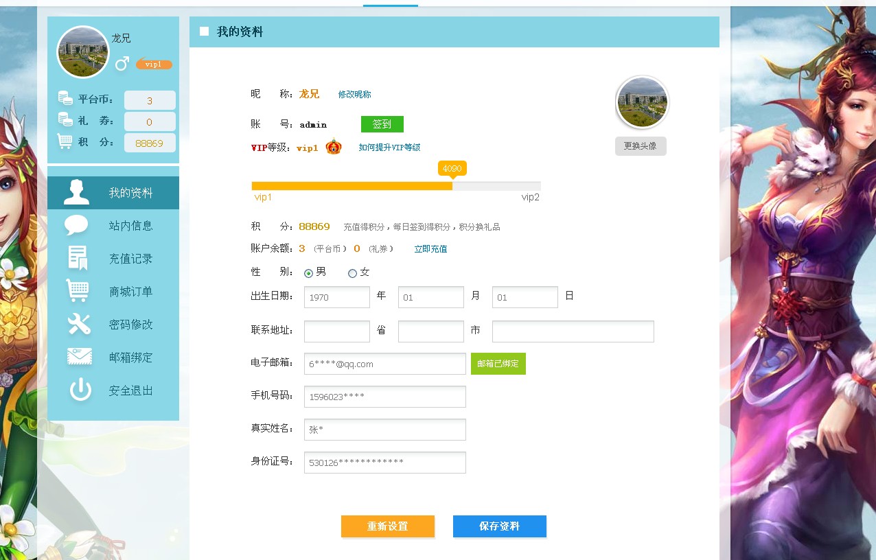
Task: Open 站内信息 menu item
Action: point(113,226)
